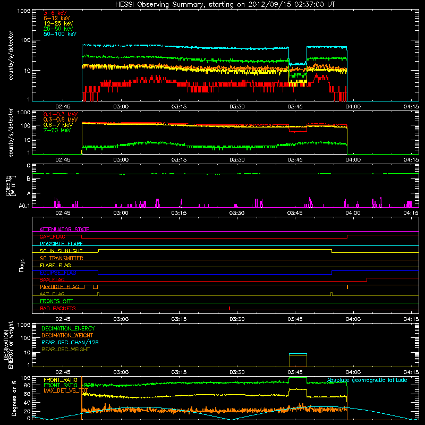This screenshot has width=425, height=425.
Task: Select the POSSIBLE_FLARE flag label
Action: (61, 244)
